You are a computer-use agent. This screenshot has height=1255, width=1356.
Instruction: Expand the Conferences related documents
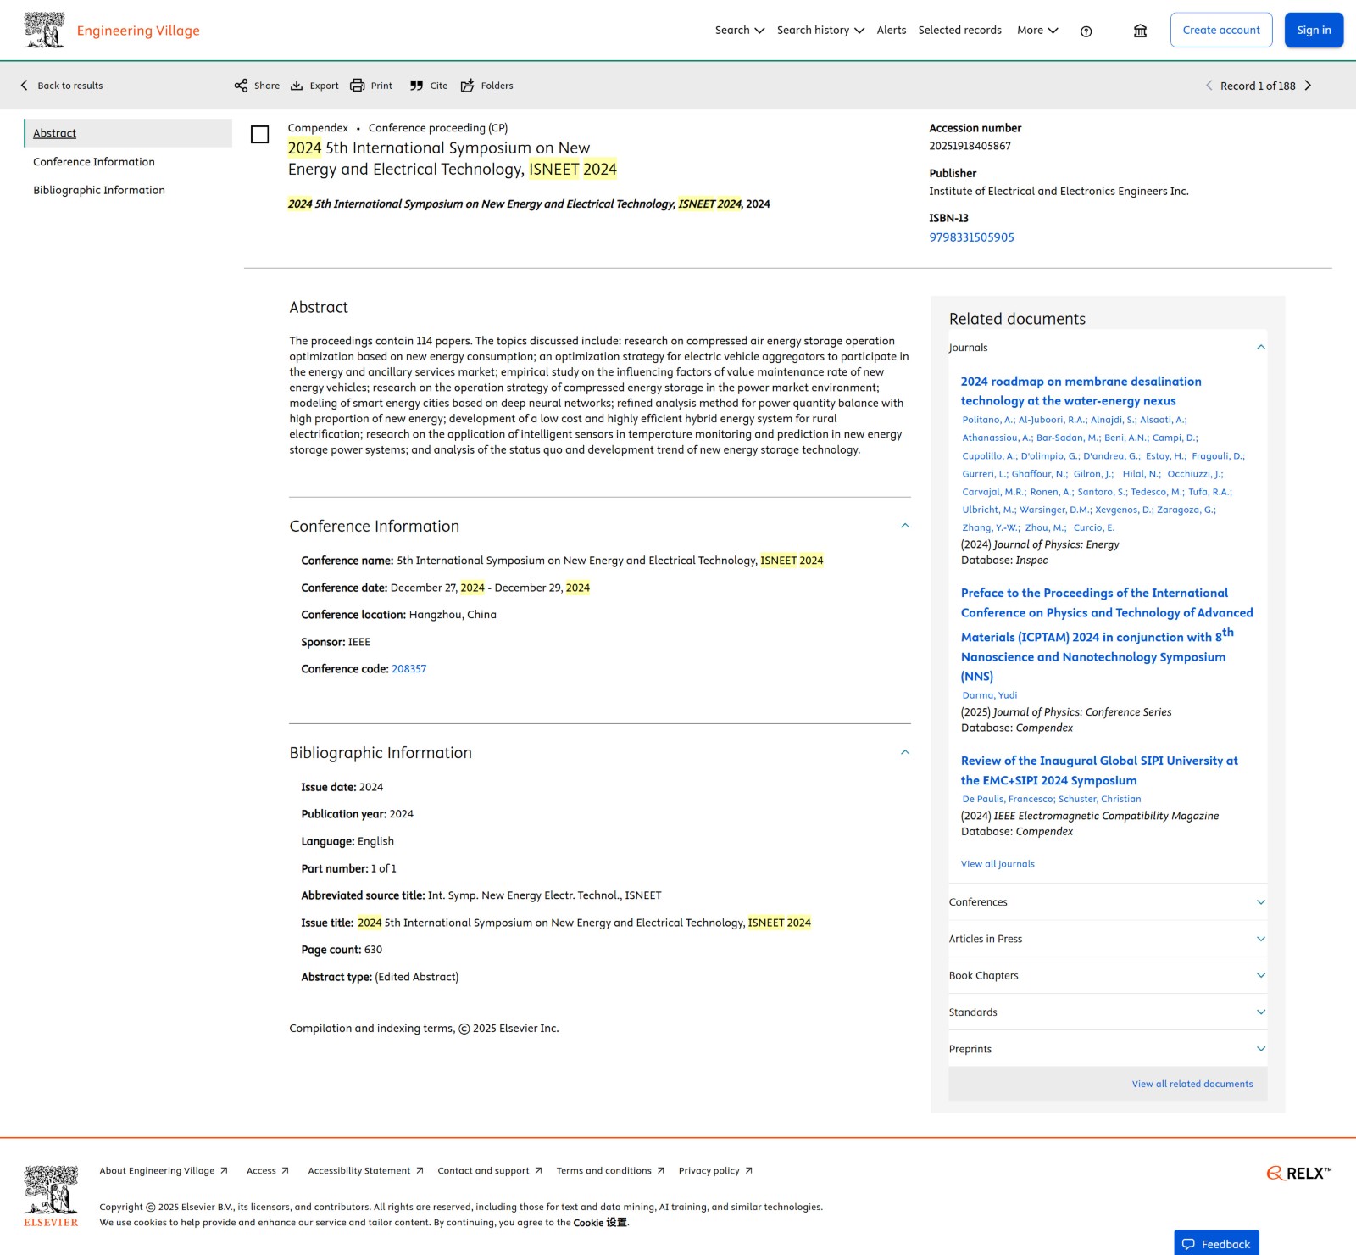(x=1260, y=902)
